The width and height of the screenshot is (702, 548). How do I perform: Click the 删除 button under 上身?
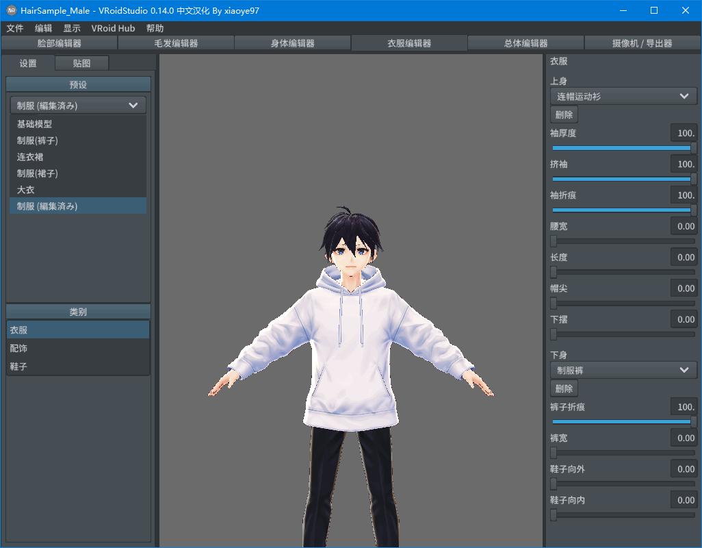(x=563, y=114)
